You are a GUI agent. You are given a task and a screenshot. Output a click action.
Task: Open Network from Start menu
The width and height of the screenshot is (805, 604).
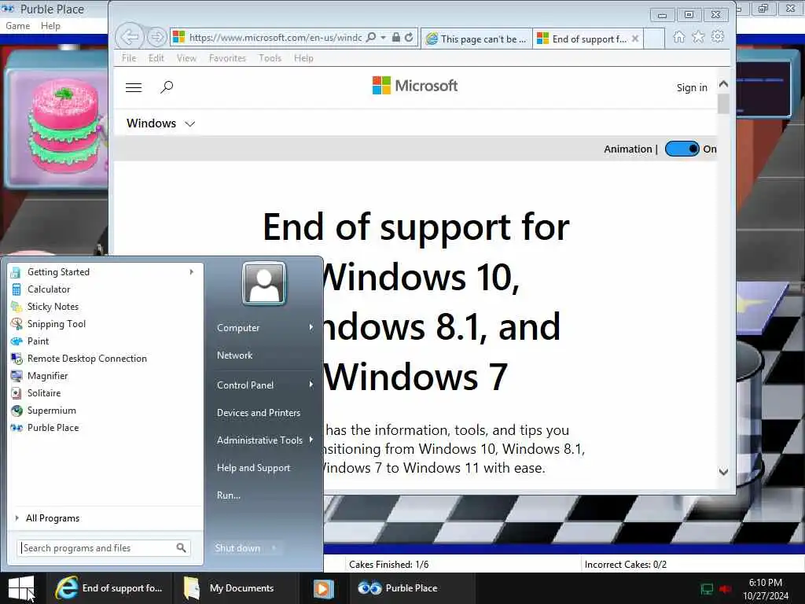click(x=234, y=355)
